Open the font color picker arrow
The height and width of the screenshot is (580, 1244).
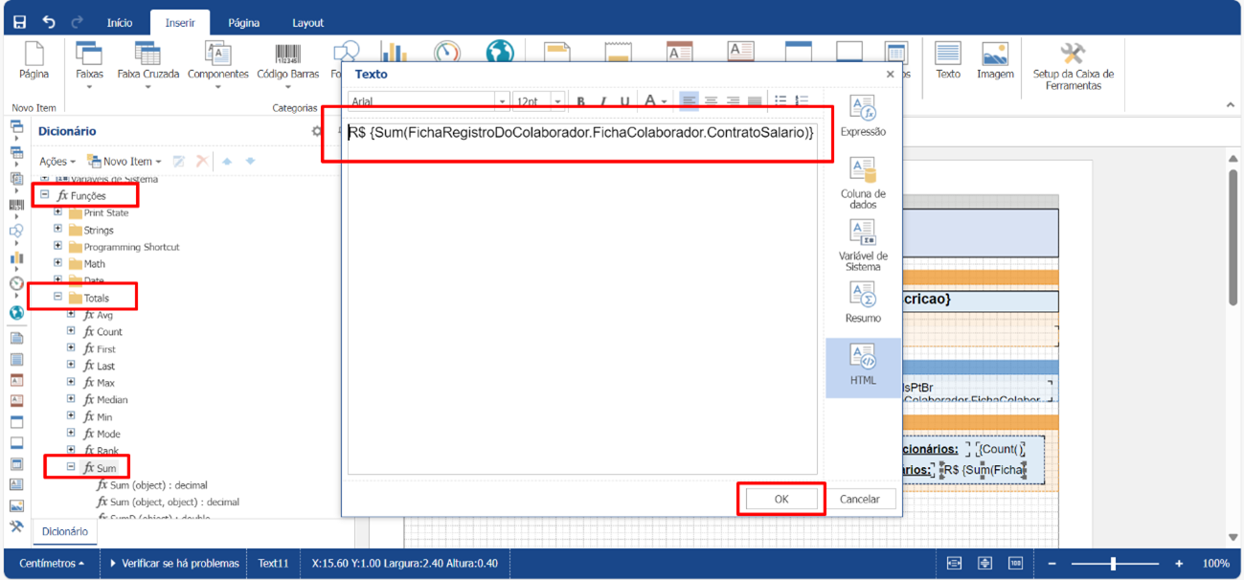[x=664, y=101]
